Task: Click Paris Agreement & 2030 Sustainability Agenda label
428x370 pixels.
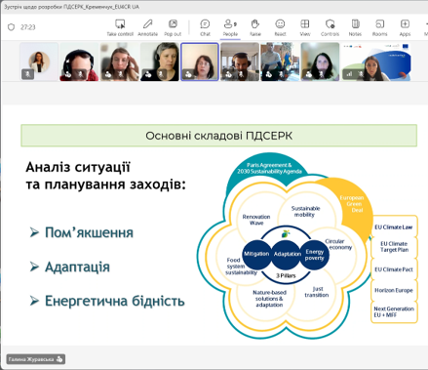Action: [269, 168]
